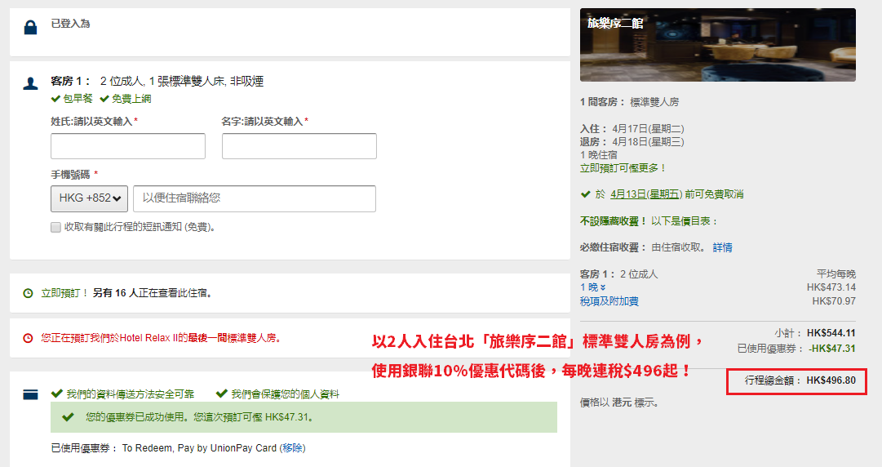
Task: Click the red clock icon beside 最後一間 warning
Action: 28,338
